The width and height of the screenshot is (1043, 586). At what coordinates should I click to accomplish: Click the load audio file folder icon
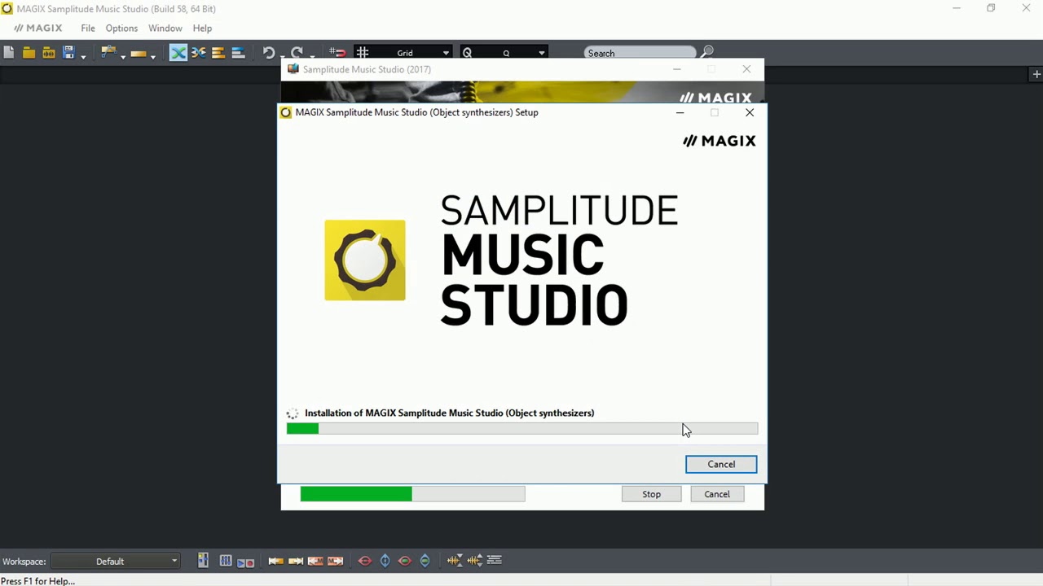pos(48,53)
